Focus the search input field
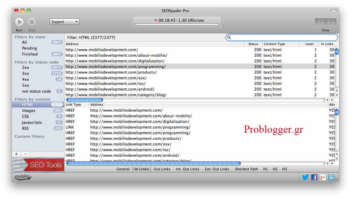Screen dimensions: 351x198 [x=282, y=37]
